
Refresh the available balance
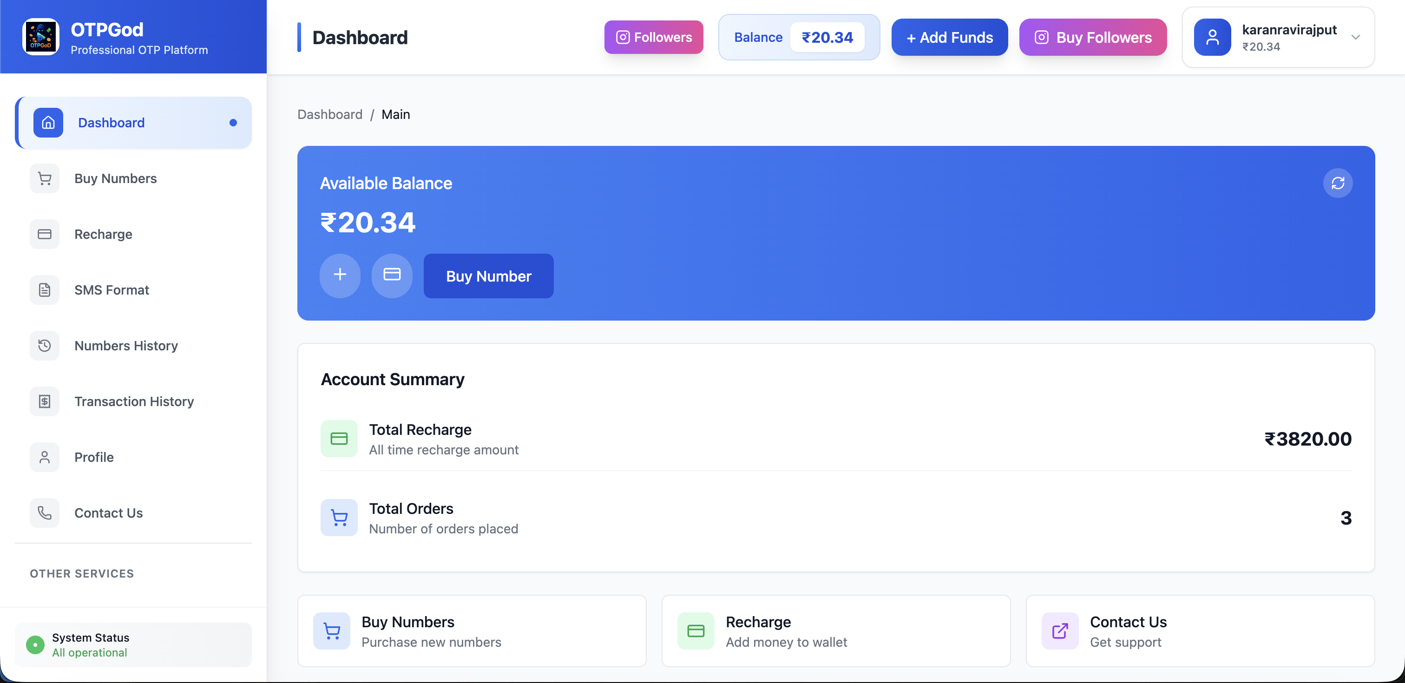(x=1337, y=184)
